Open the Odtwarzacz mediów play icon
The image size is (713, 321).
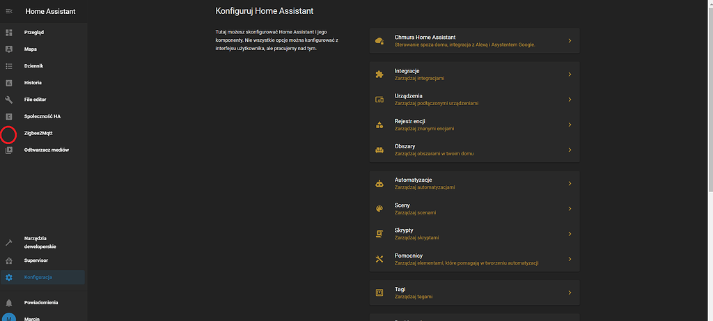9,150
